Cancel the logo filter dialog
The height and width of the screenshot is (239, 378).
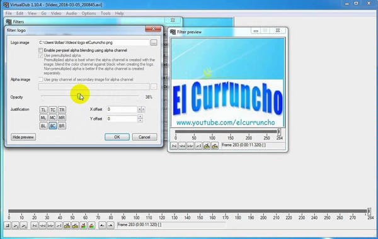point(144,137)
